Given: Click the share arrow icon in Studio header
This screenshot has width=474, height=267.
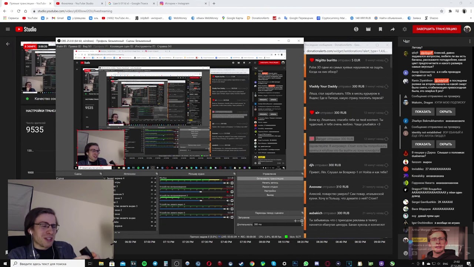Looking at the screenshot, I should tap(393, 29).
